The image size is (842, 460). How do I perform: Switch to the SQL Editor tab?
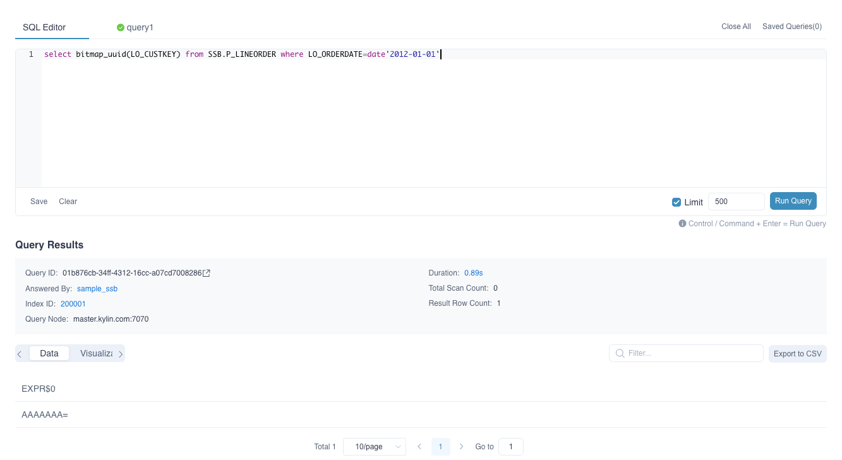44,27
